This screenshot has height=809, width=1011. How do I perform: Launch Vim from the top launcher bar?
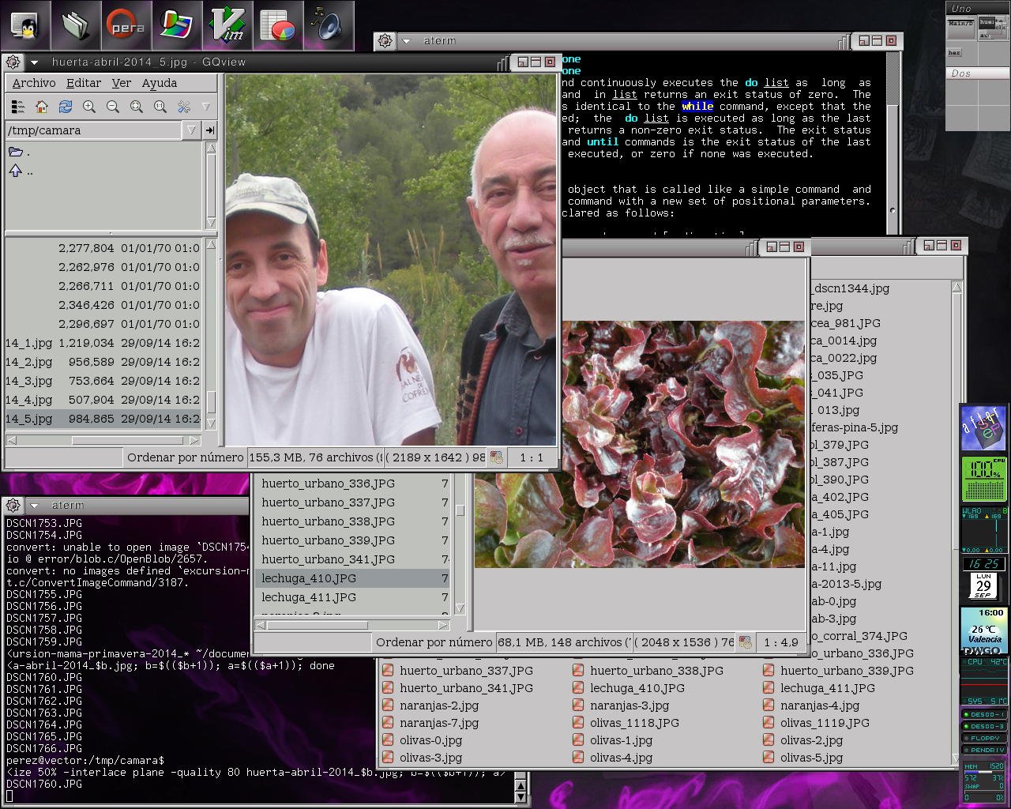227,24
